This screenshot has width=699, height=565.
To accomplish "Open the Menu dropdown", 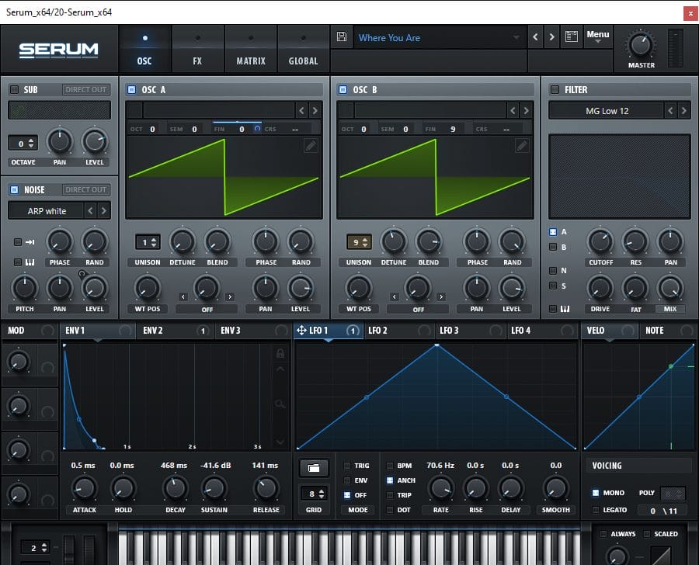I will [597, 36].
